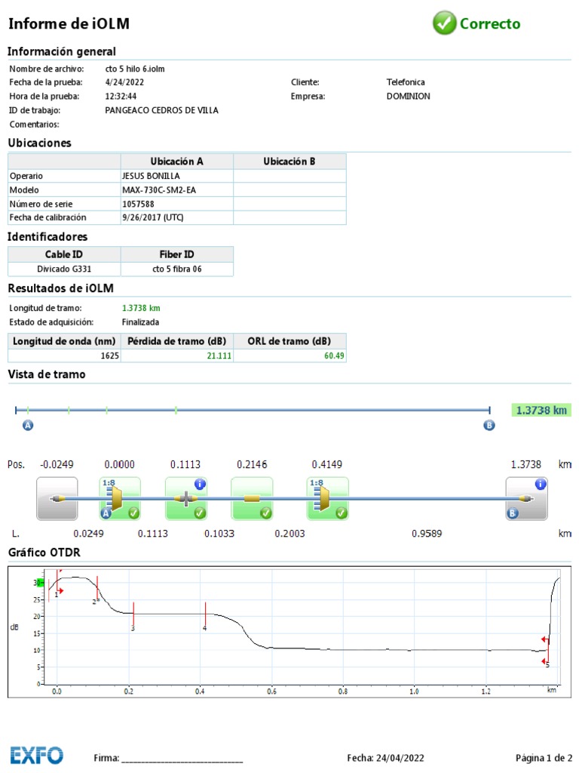This screenshot has width=579, height=773.
Task: Click the A marker on the span line
Action: pos(28,425)
